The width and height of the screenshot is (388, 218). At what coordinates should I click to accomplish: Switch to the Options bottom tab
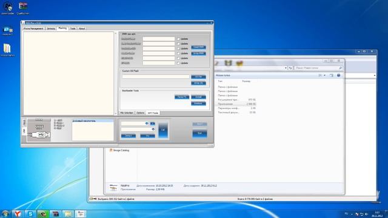pos(140,113)
